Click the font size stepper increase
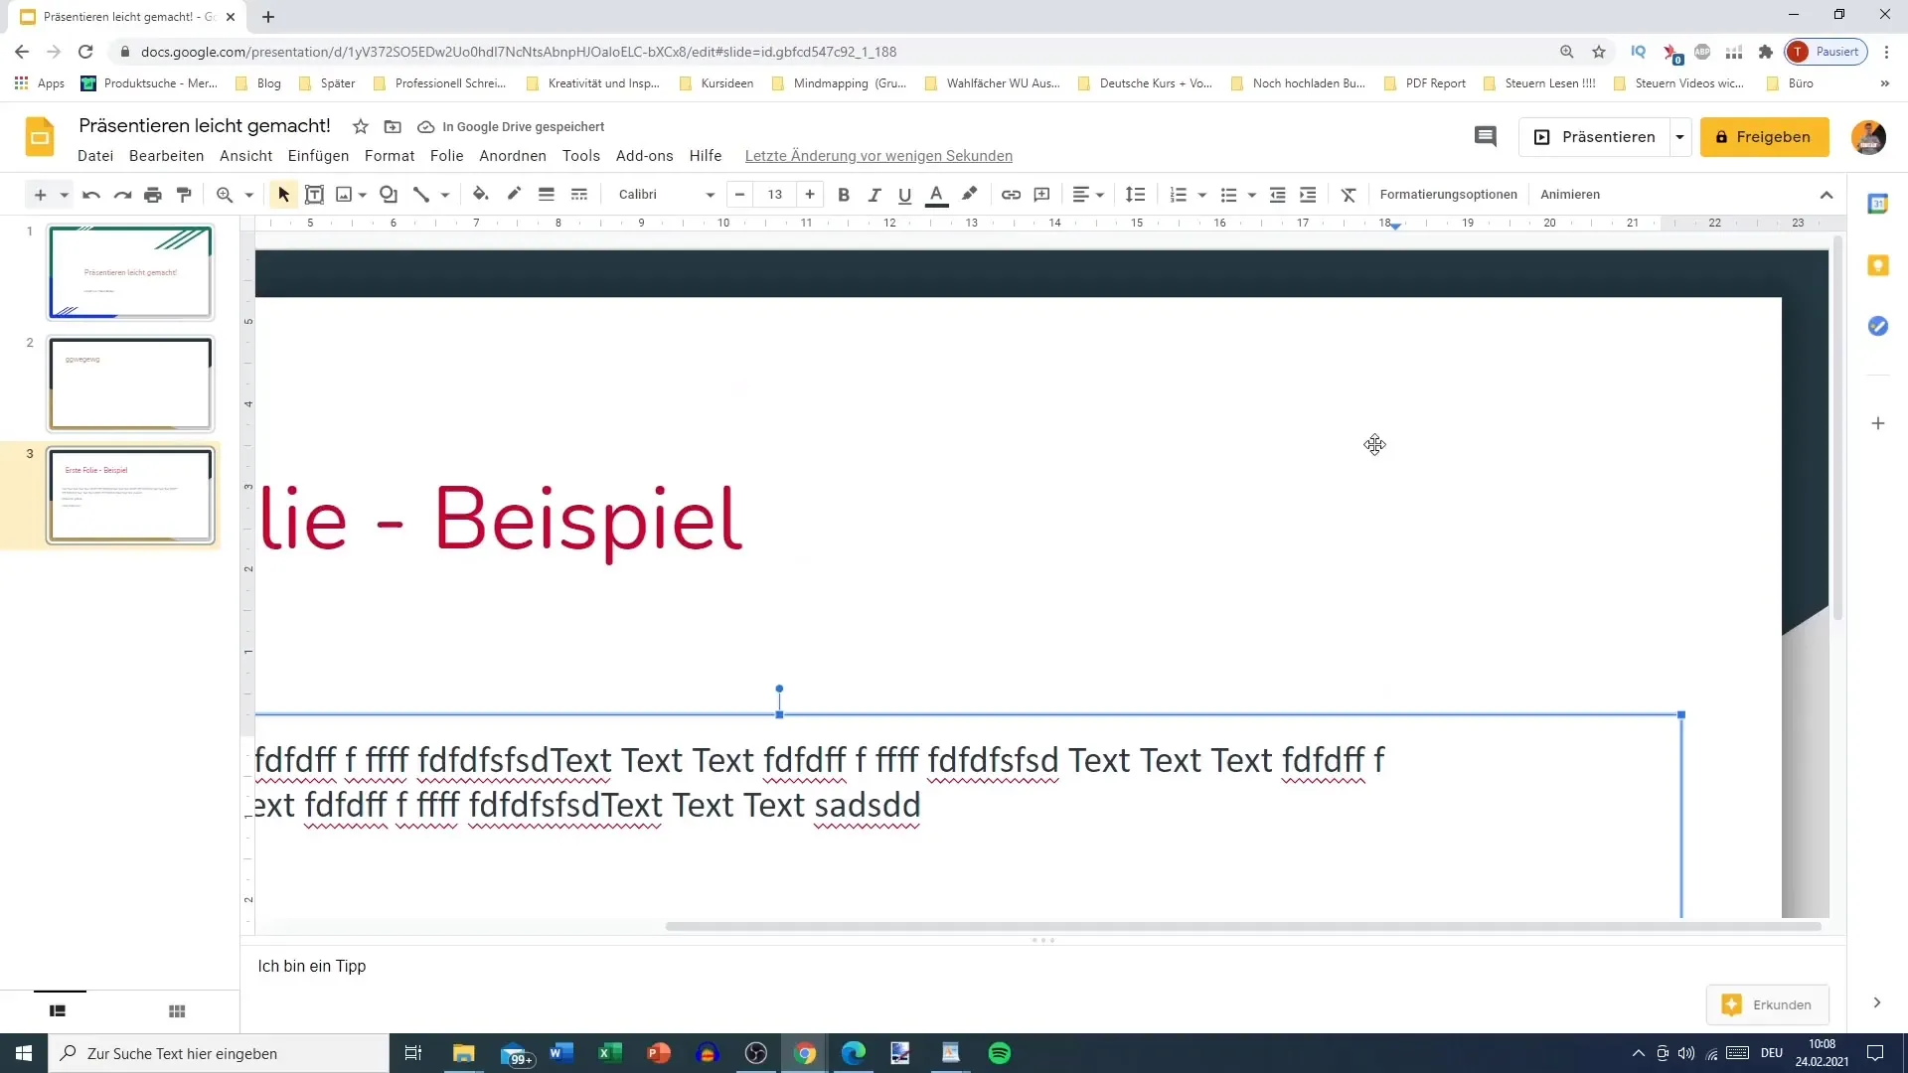 coord(810,194)
